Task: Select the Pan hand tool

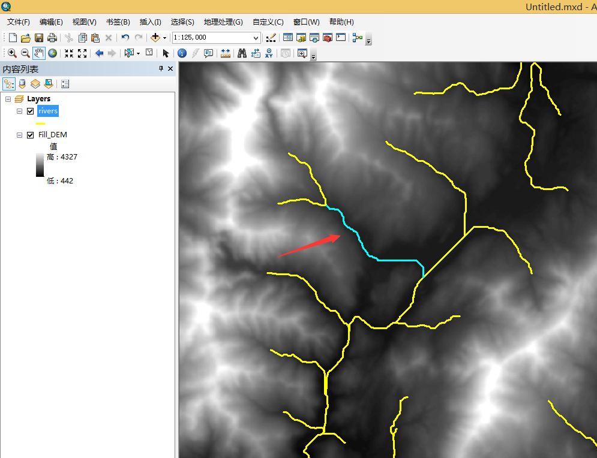Action: [39, 53]
